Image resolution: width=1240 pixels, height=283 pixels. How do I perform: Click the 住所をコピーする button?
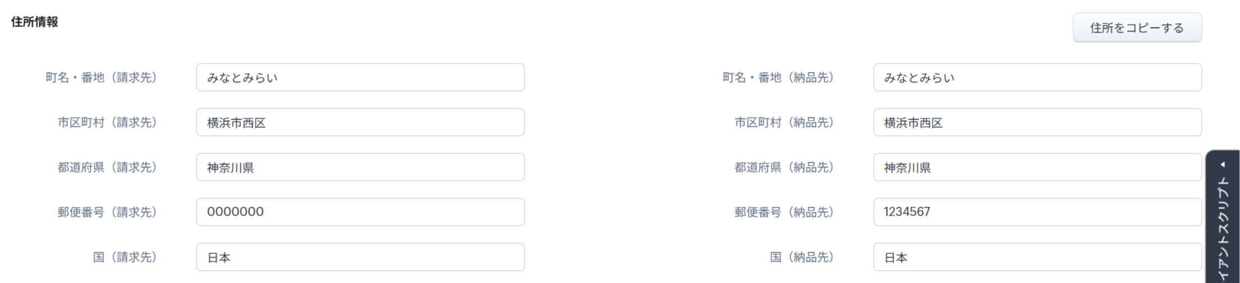pos(1137,28)
